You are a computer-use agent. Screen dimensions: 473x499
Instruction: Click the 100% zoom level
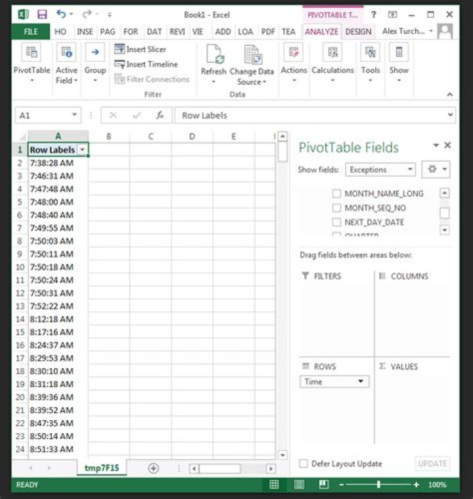(x=437, y=485)
